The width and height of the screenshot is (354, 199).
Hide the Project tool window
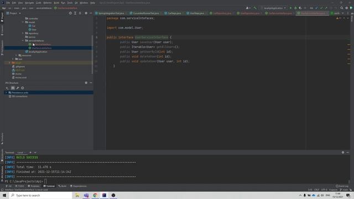point(91,13)
